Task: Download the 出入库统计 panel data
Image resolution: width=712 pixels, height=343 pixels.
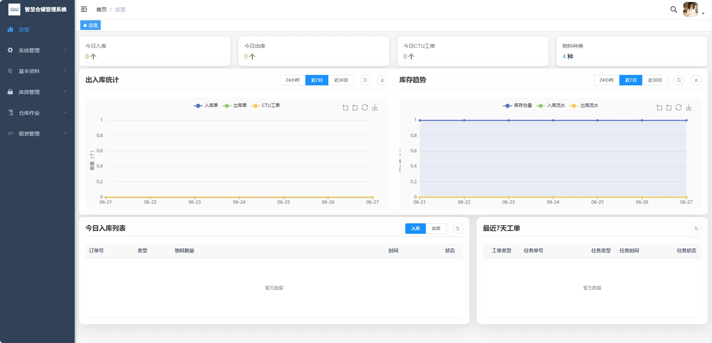Action: coord(382,80)
